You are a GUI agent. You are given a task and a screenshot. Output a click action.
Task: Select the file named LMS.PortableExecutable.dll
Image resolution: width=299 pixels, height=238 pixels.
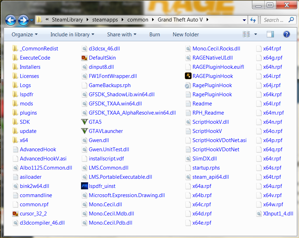point(120,177)
